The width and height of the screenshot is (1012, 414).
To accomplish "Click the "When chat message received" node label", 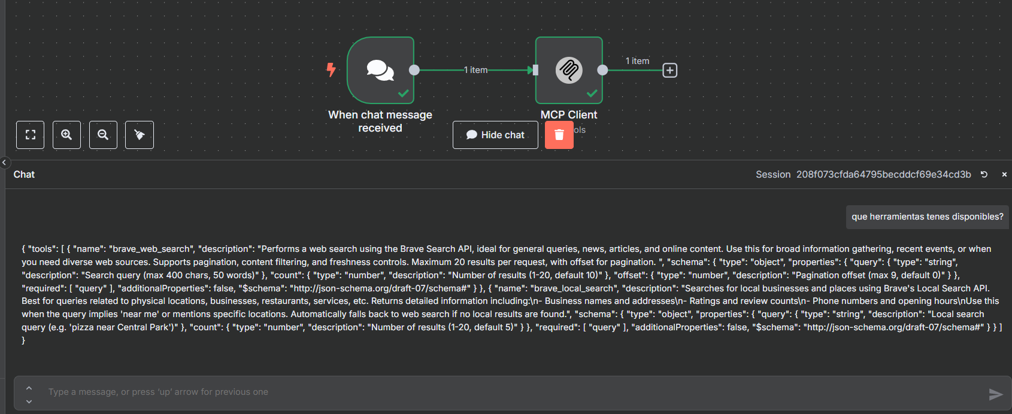I will [x=380, y=121].
